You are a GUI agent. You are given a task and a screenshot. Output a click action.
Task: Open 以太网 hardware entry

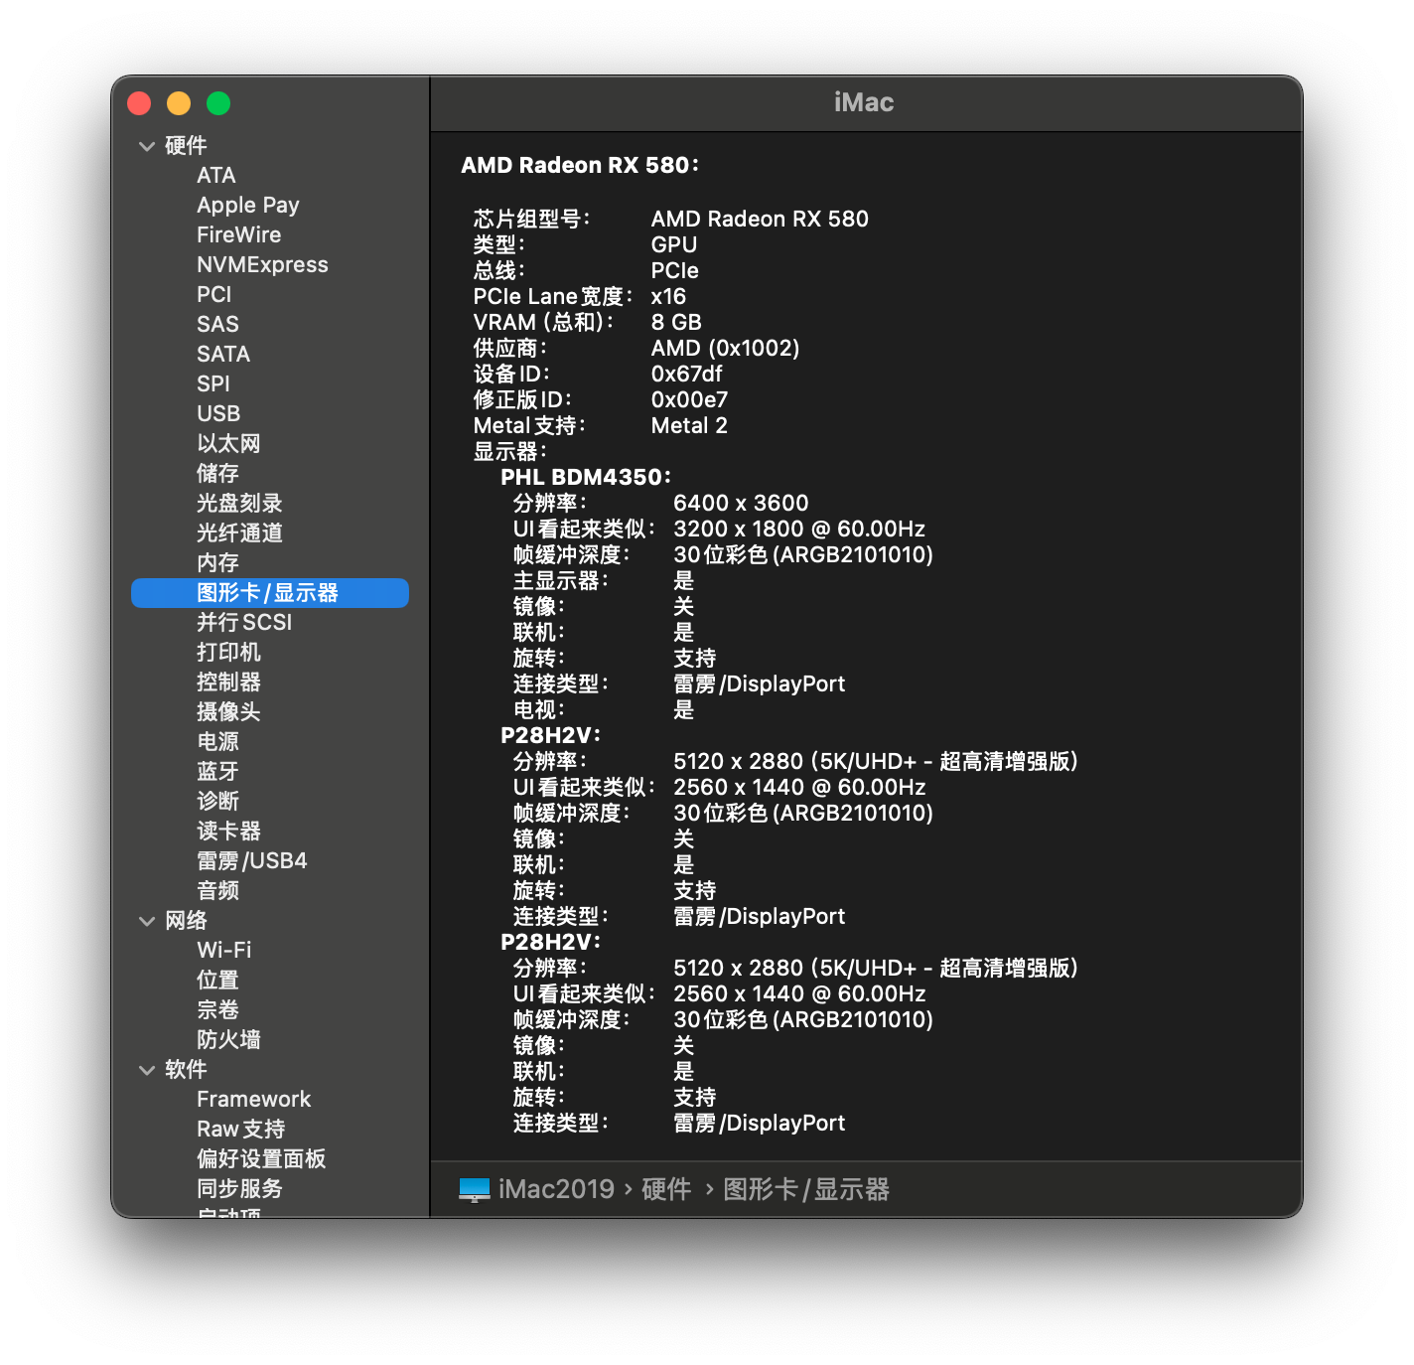coord(228,443)
